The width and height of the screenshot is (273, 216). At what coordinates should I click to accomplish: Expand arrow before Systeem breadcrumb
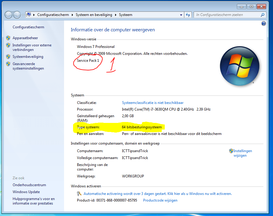coord(116,15)
